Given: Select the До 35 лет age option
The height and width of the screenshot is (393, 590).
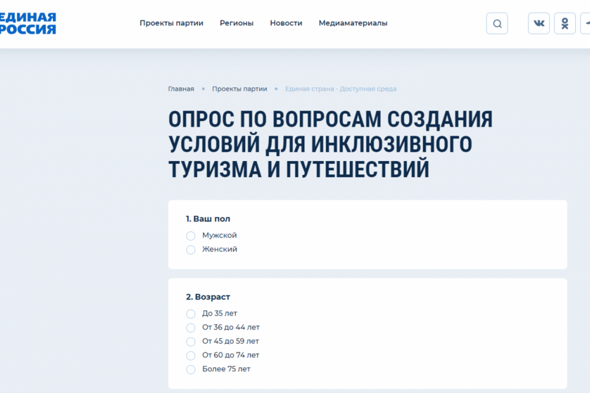Looking at the screenshot, I should click(x=191, y=313).
